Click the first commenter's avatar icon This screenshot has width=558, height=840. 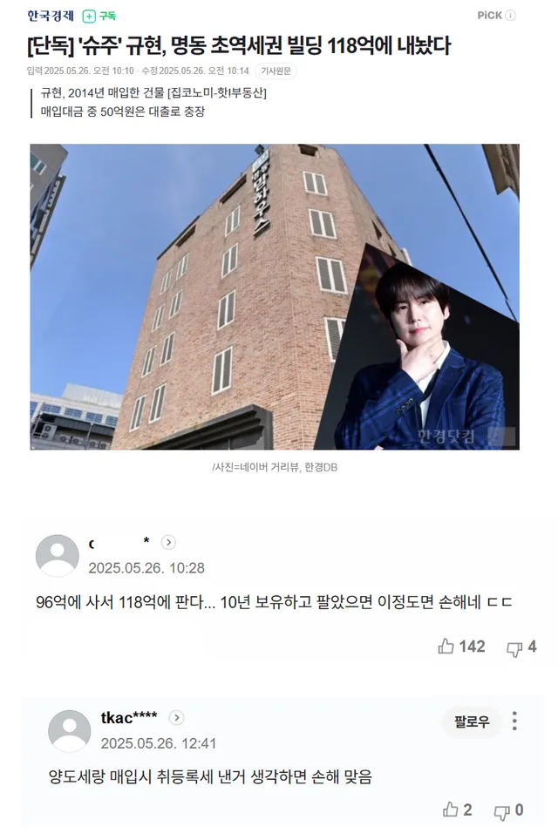pos(57,555)
